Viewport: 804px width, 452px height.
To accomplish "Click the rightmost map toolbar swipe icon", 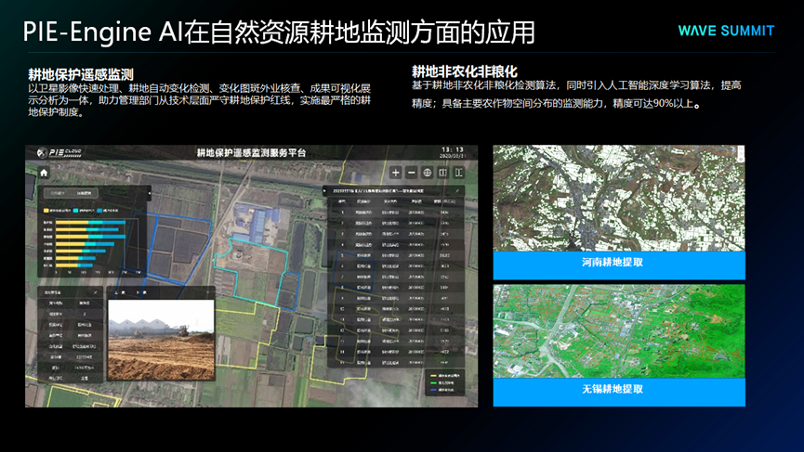I will coord(459,173).
